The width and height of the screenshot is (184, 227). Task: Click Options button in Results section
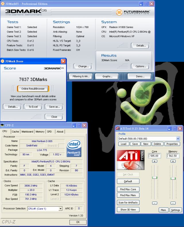tap(141, 66)
